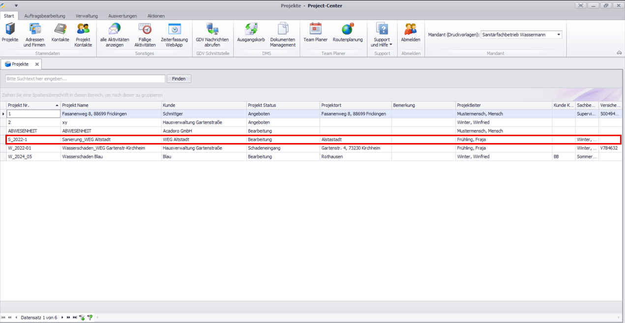This screenshot has height=323, width=625.
Task: Open Fällige Aktivitäten
Action: (x=145, y=34)
